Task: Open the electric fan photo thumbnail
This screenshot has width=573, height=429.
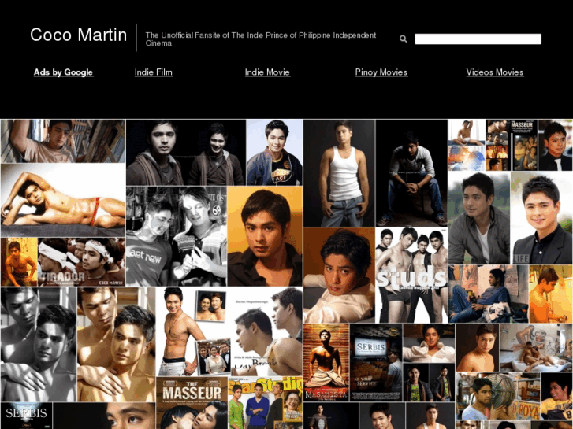Action: pos(497,396)
